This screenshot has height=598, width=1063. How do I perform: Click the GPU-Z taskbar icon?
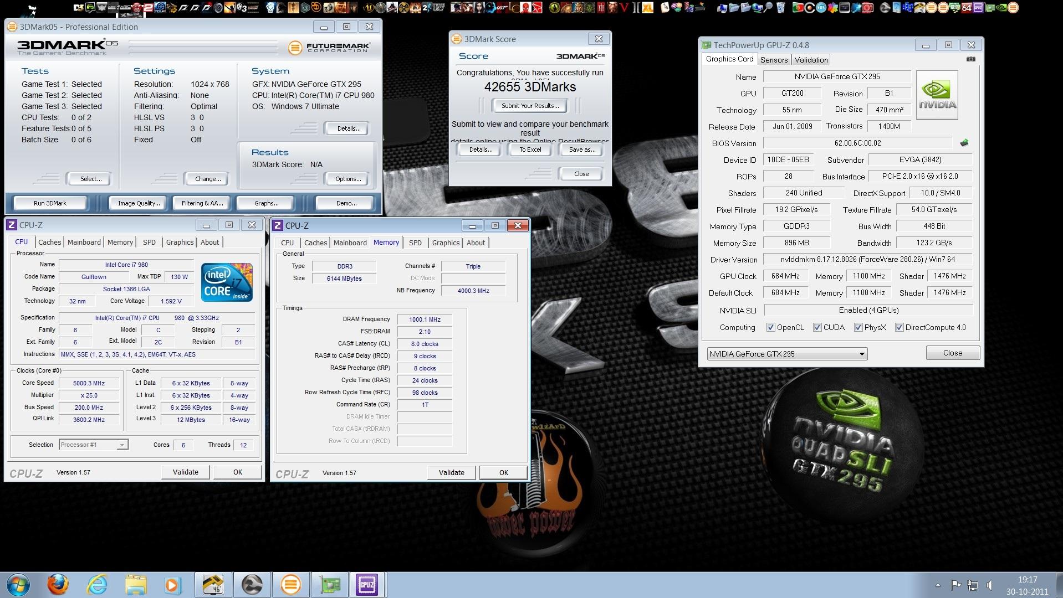(329, 585)
